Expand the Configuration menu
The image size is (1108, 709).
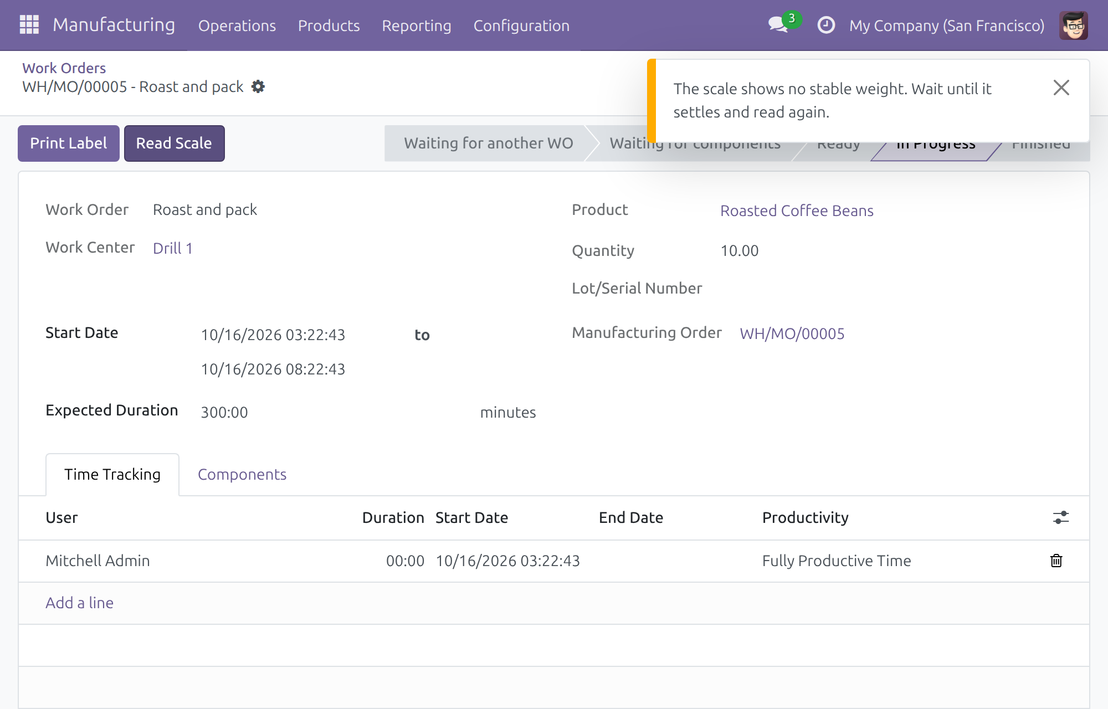coord(521,25)
